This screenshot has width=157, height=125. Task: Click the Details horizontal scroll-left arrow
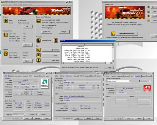click(63, 63)
